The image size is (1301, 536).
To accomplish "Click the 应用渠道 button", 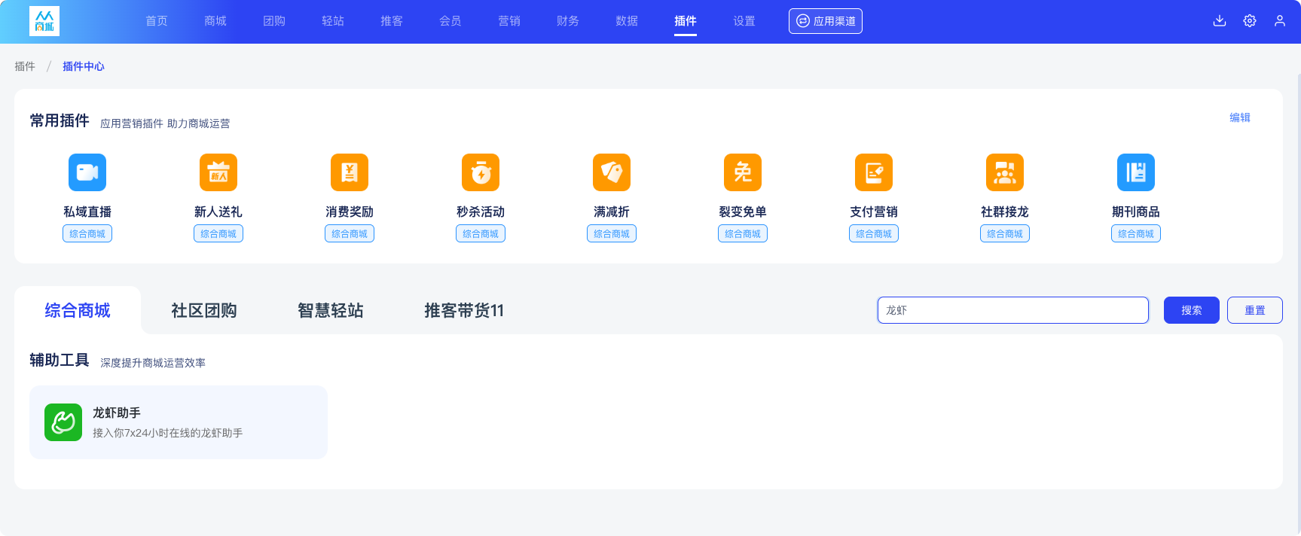I will coord(826,21).
